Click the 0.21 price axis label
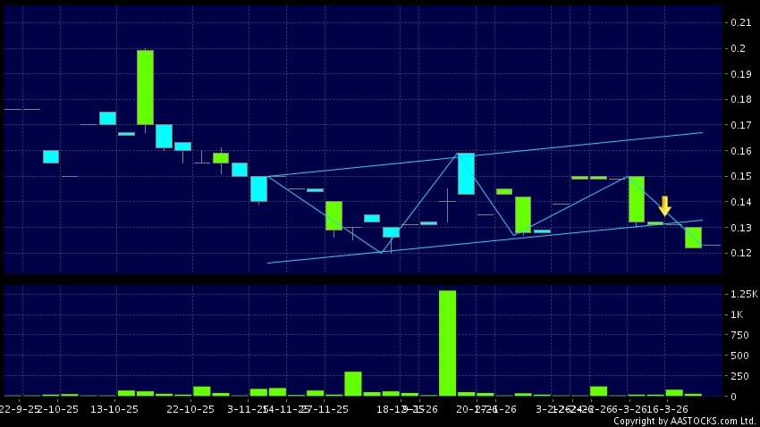The height and width of the screenshot is (427, 760). [x=739, y=22]
